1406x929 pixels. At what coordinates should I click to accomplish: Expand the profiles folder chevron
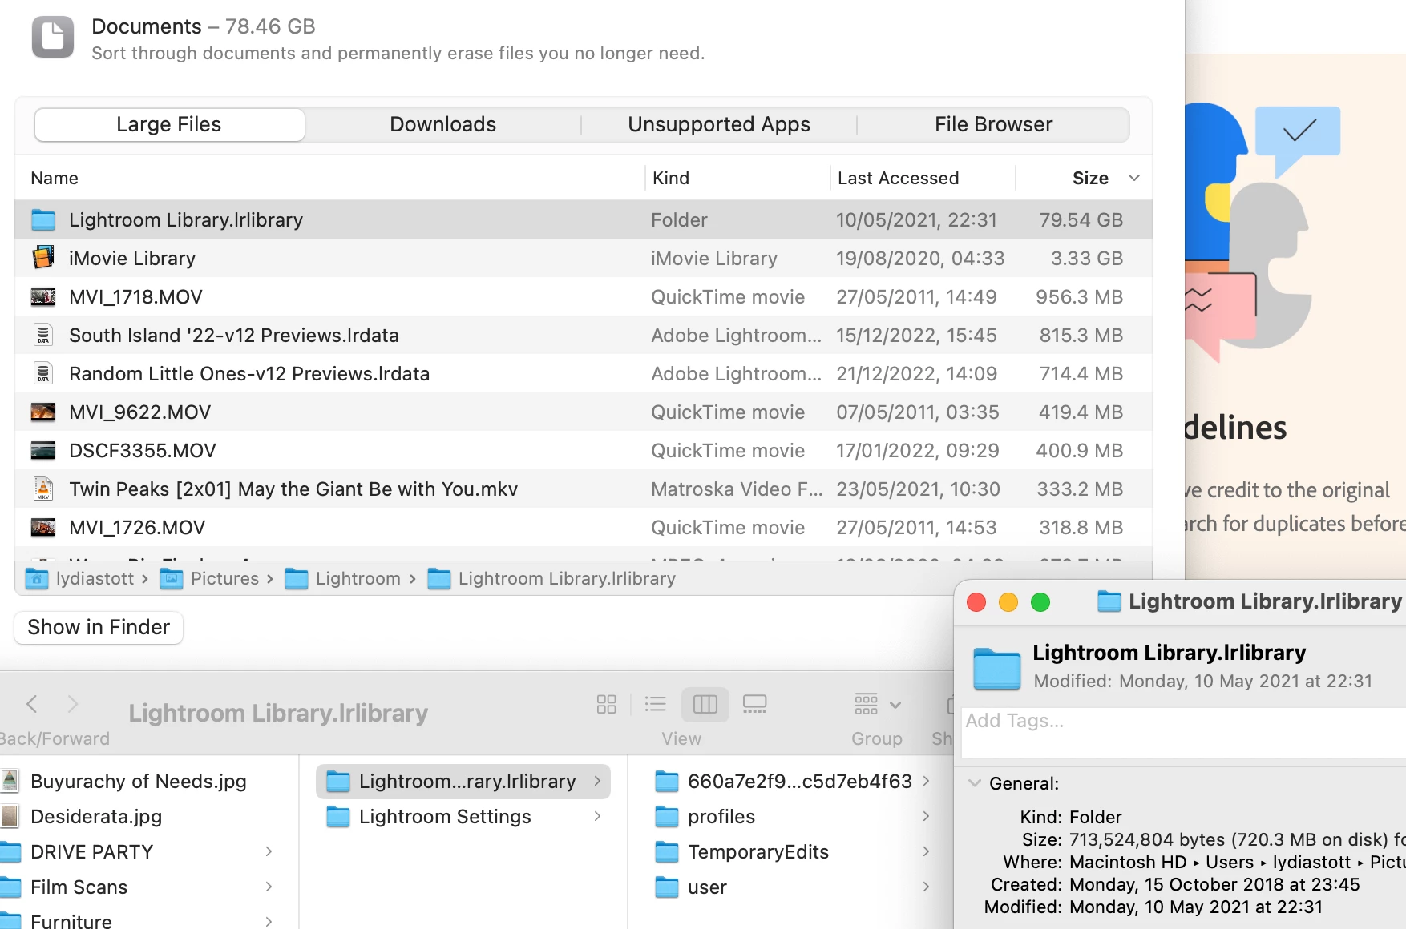tap(926, 816)
